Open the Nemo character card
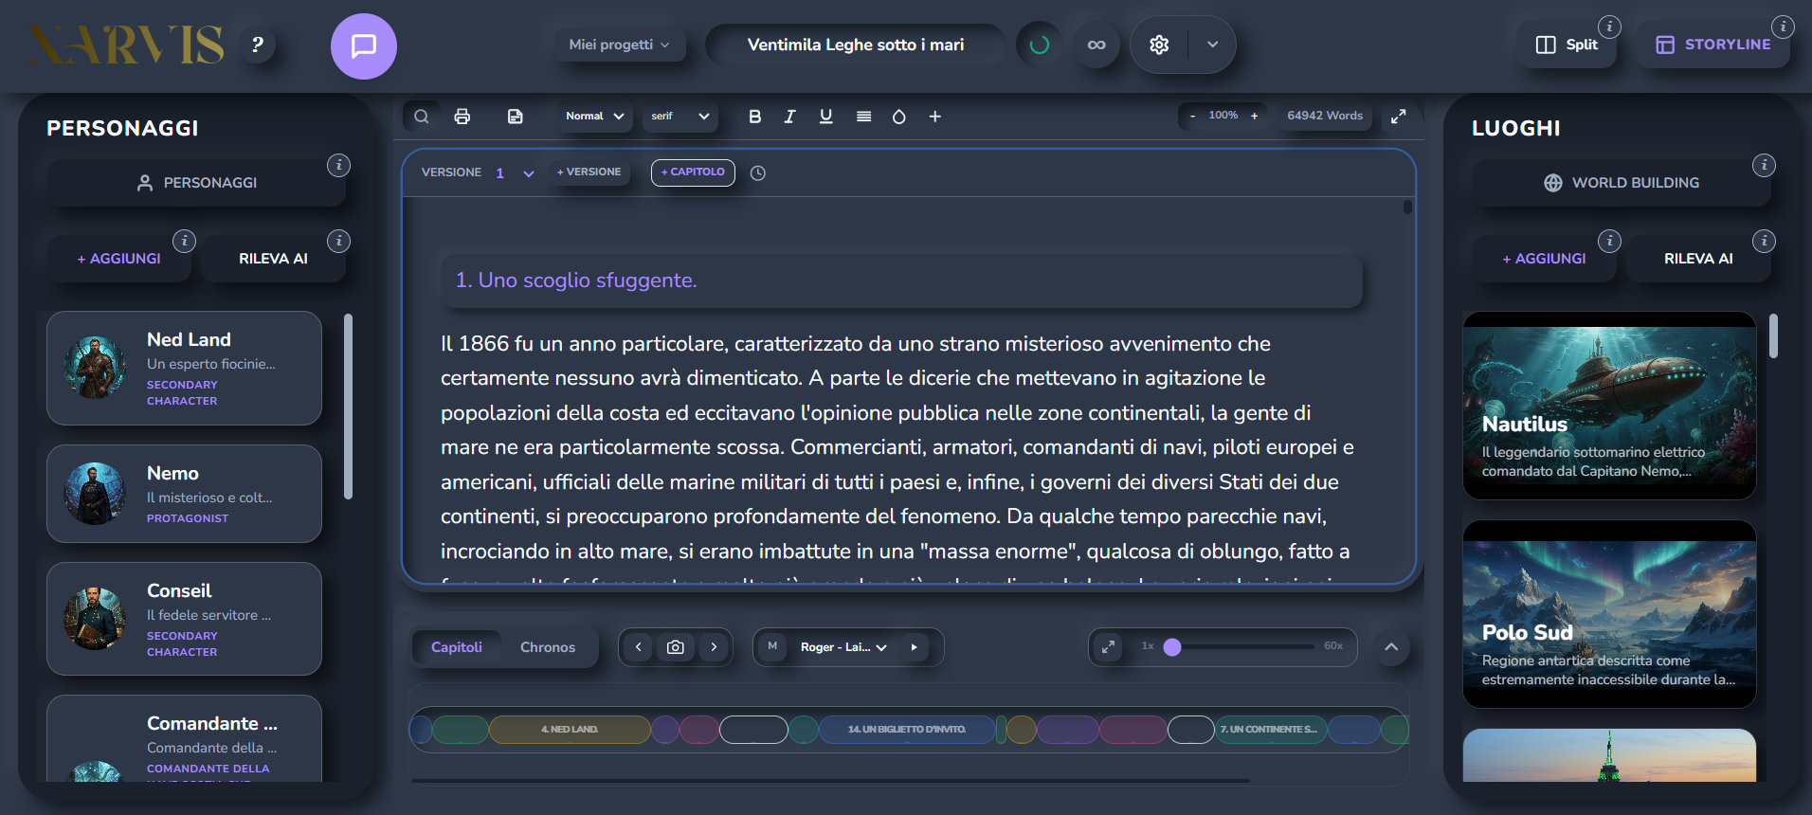 coord(184,494)
